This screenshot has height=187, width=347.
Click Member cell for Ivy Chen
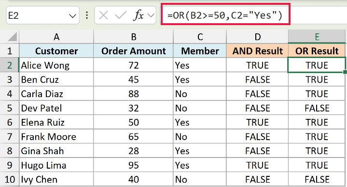(x=200, y=179)
